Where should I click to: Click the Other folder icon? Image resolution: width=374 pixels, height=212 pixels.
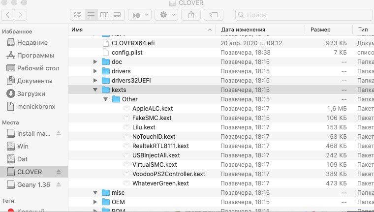tap(116, 99)
